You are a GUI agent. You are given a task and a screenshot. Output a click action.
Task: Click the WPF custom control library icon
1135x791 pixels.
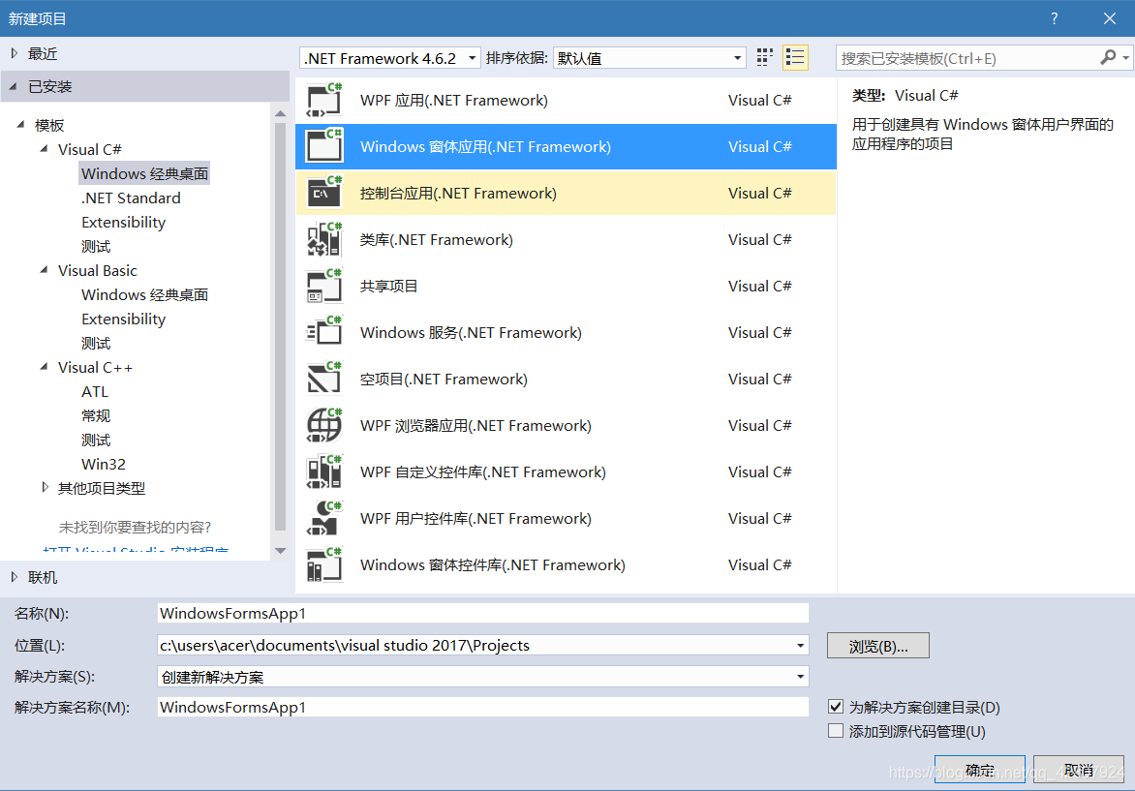click(323, 472)
